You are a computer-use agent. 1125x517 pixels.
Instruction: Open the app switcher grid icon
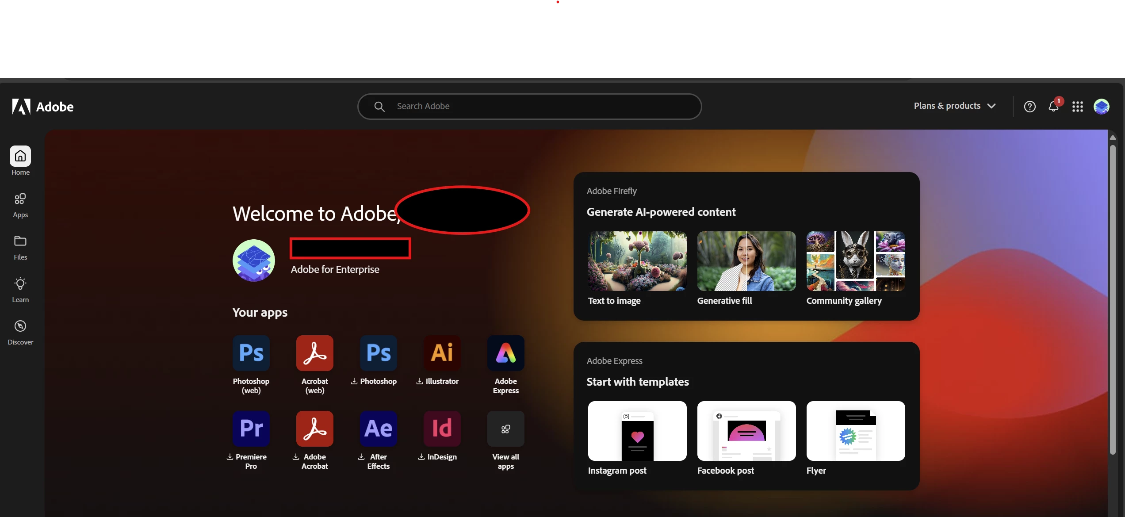coord(1077,107)
